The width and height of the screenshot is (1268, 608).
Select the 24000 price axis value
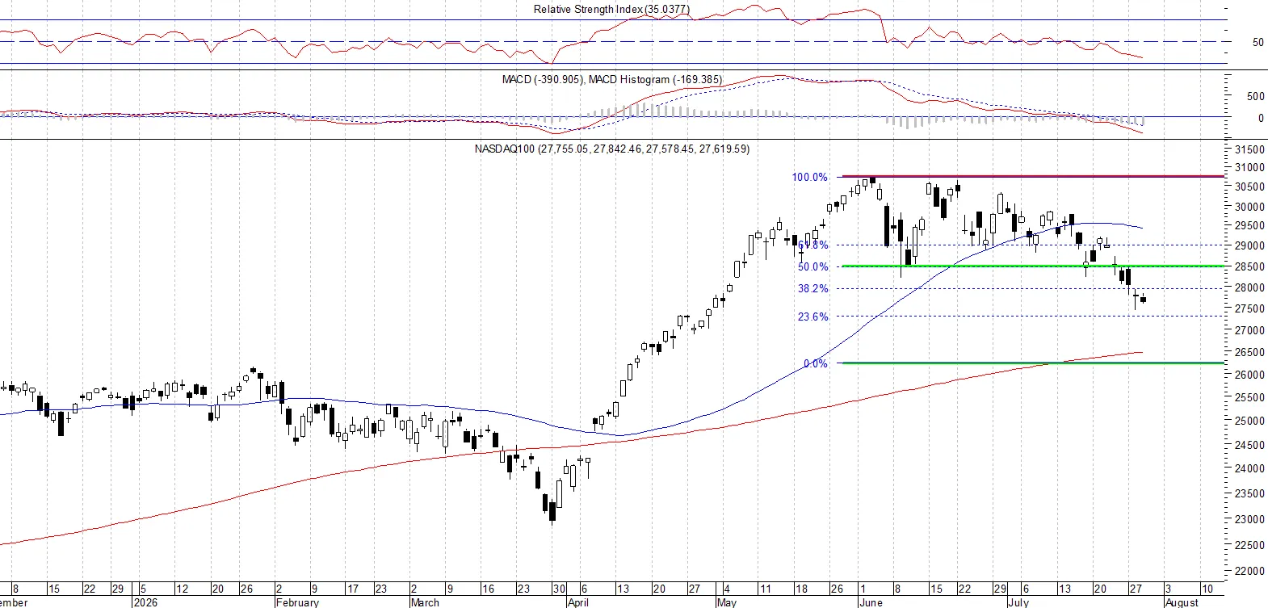pyautogui.click(x=1249, y=469)
